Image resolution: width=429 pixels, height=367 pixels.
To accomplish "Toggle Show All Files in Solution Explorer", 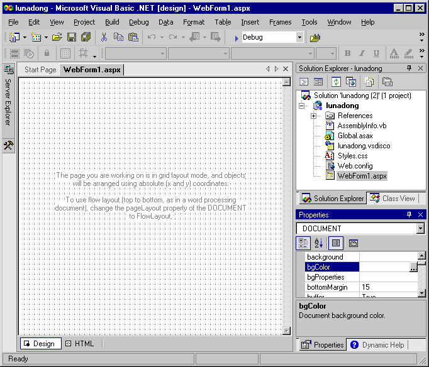I will point(369,82).
